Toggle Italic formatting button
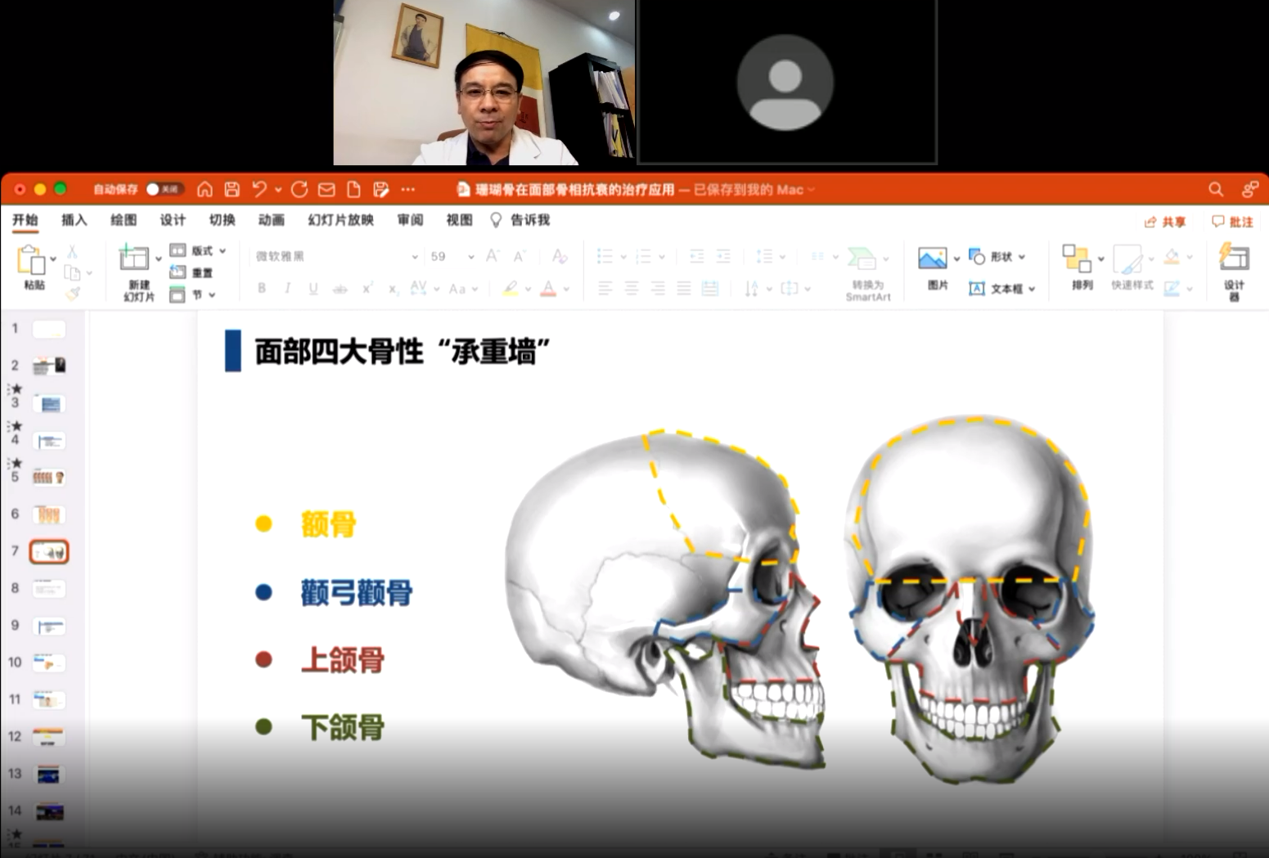Viewport: 1269px width, 858px height. (x=287, y=288)
